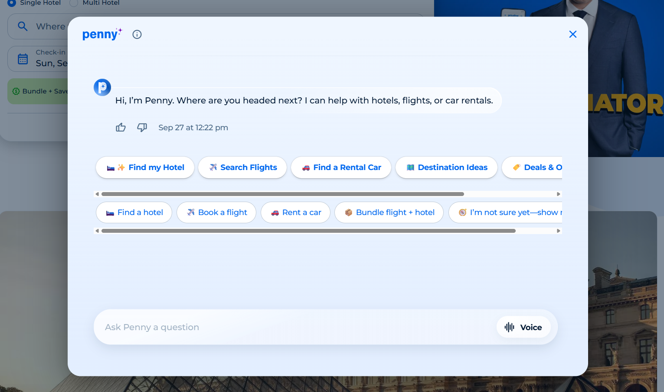Start Voice input

523,327
